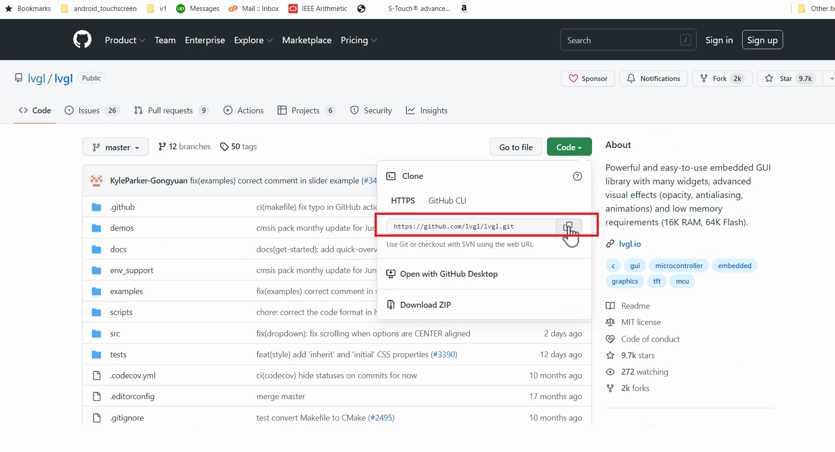Expand the Star options caret

point(831,78)
